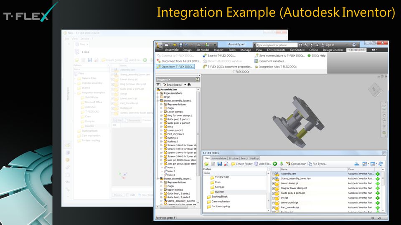
Task: Select Lower punch:1 in model tree
Action: (173, 130)
